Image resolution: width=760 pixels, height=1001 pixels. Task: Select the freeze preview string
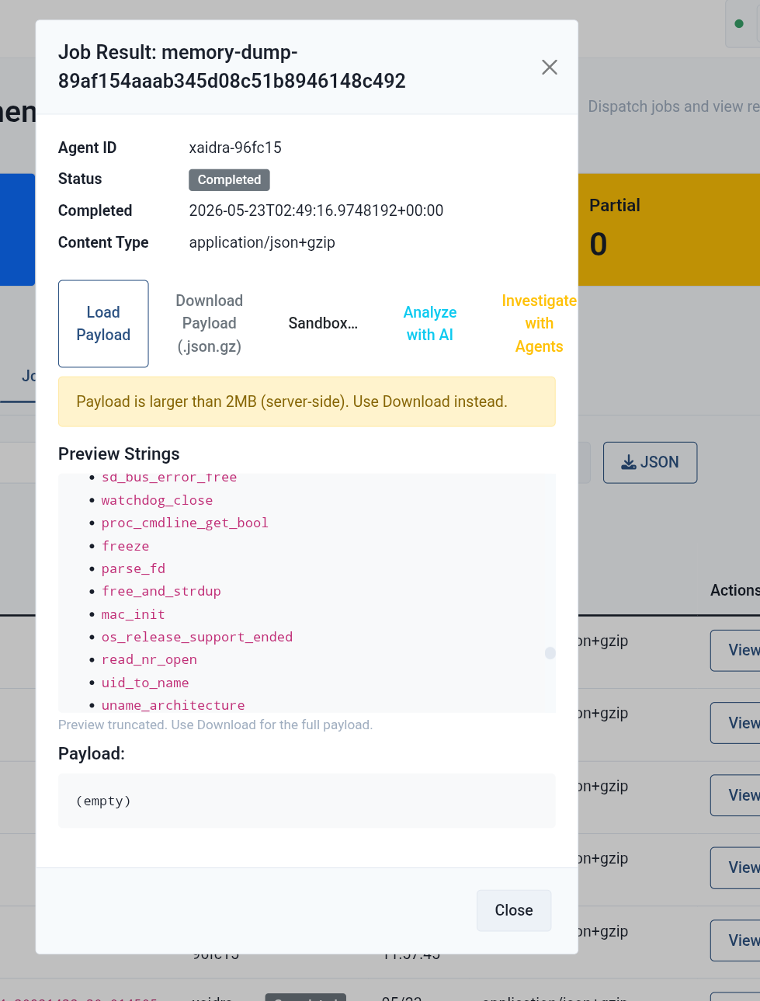(x=125, y=546)
